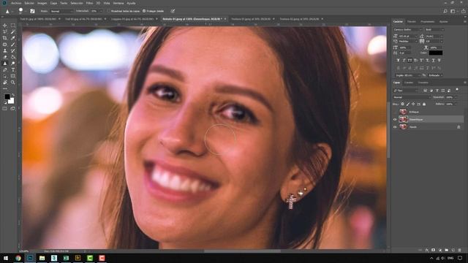Select the Enfoque layer
Screen dimensions: 468x263
click(x=431, y=112)
